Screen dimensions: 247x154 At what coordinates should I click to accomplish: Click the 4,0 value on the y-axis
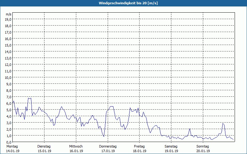coord(9,116)
